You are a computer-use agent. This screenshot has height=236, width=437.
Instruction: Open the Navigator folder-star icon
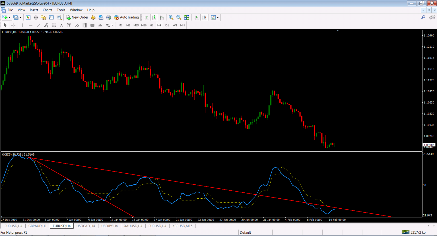44,17
